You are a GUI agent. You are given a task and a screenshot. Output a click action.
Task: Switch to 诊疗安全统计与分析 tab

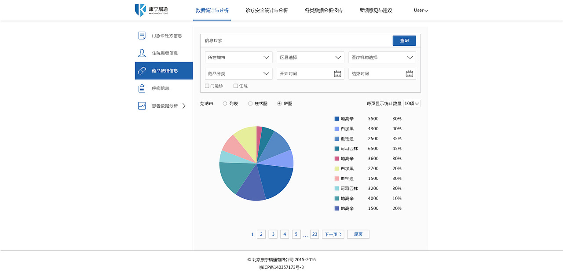tap(267, 10)
